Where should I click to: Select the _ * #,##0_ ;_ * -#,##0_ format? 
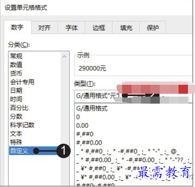pos(128,152)
